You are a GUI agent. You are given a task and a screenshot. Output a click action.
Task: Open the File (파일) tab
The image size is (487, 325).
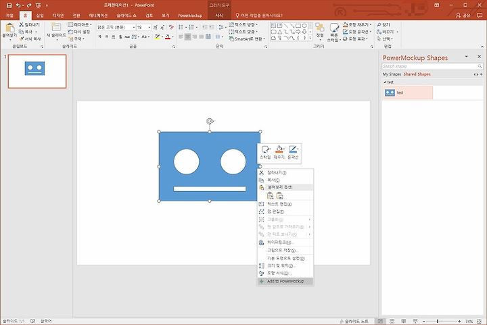coord(9,15)
